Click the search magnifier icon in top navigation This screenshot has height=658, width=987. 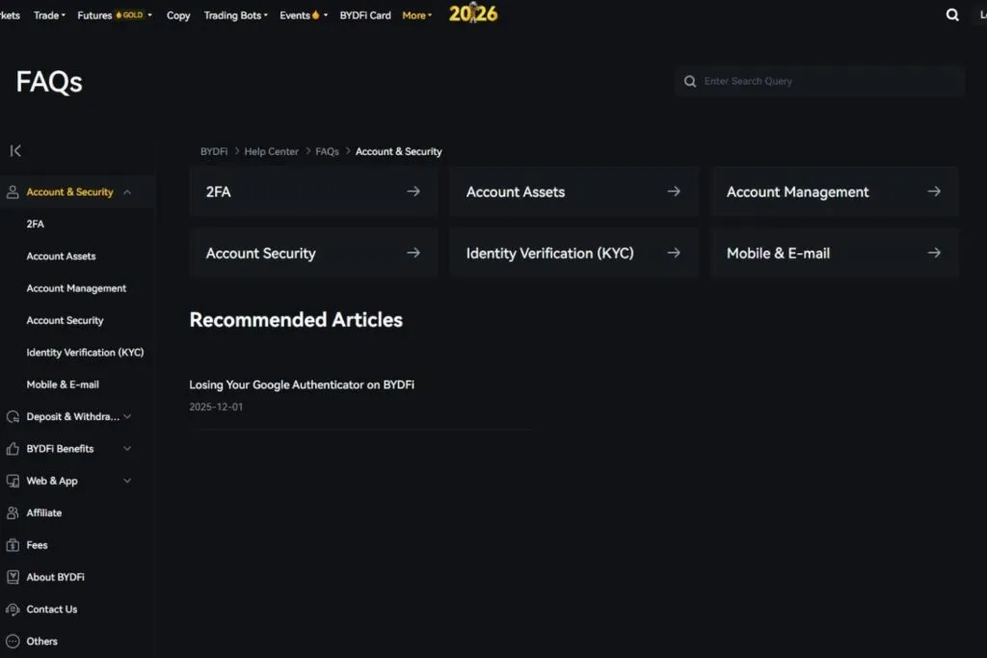[952, 15]
